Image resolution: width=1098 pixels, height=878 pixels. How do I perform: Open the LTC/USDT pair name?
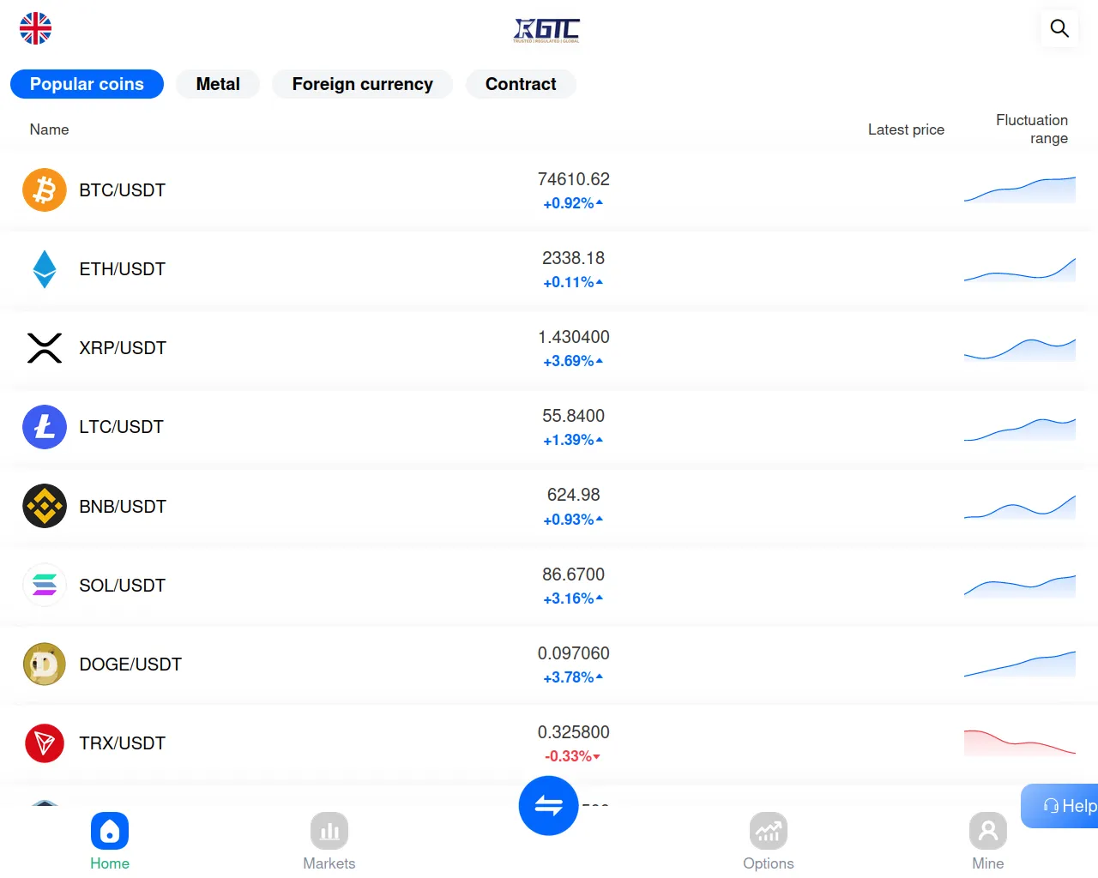click(122, 427)
